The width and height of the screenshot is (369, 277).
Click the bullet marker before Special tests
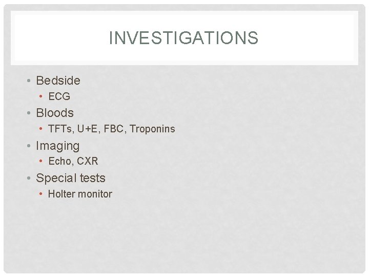coord(30,179)
